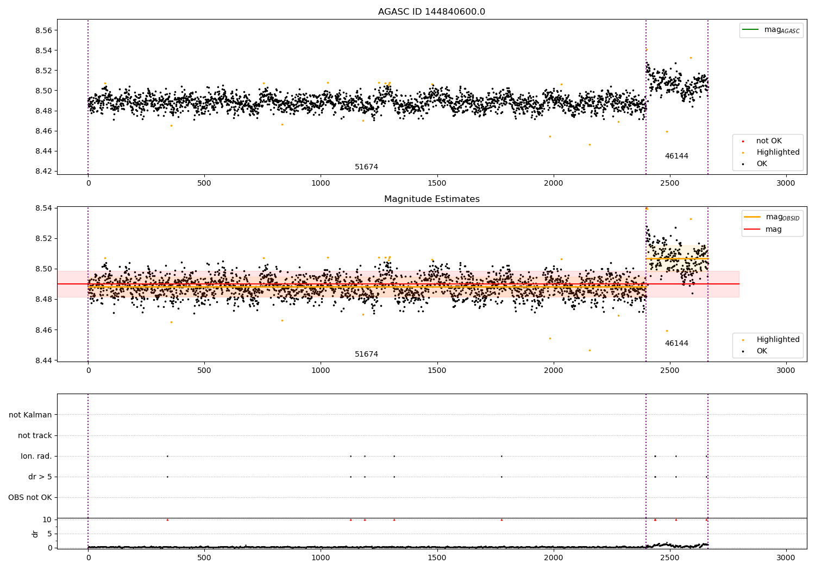Click the rotated 'dr' axis label
815x570 pixels.
(x=35, y=534)
